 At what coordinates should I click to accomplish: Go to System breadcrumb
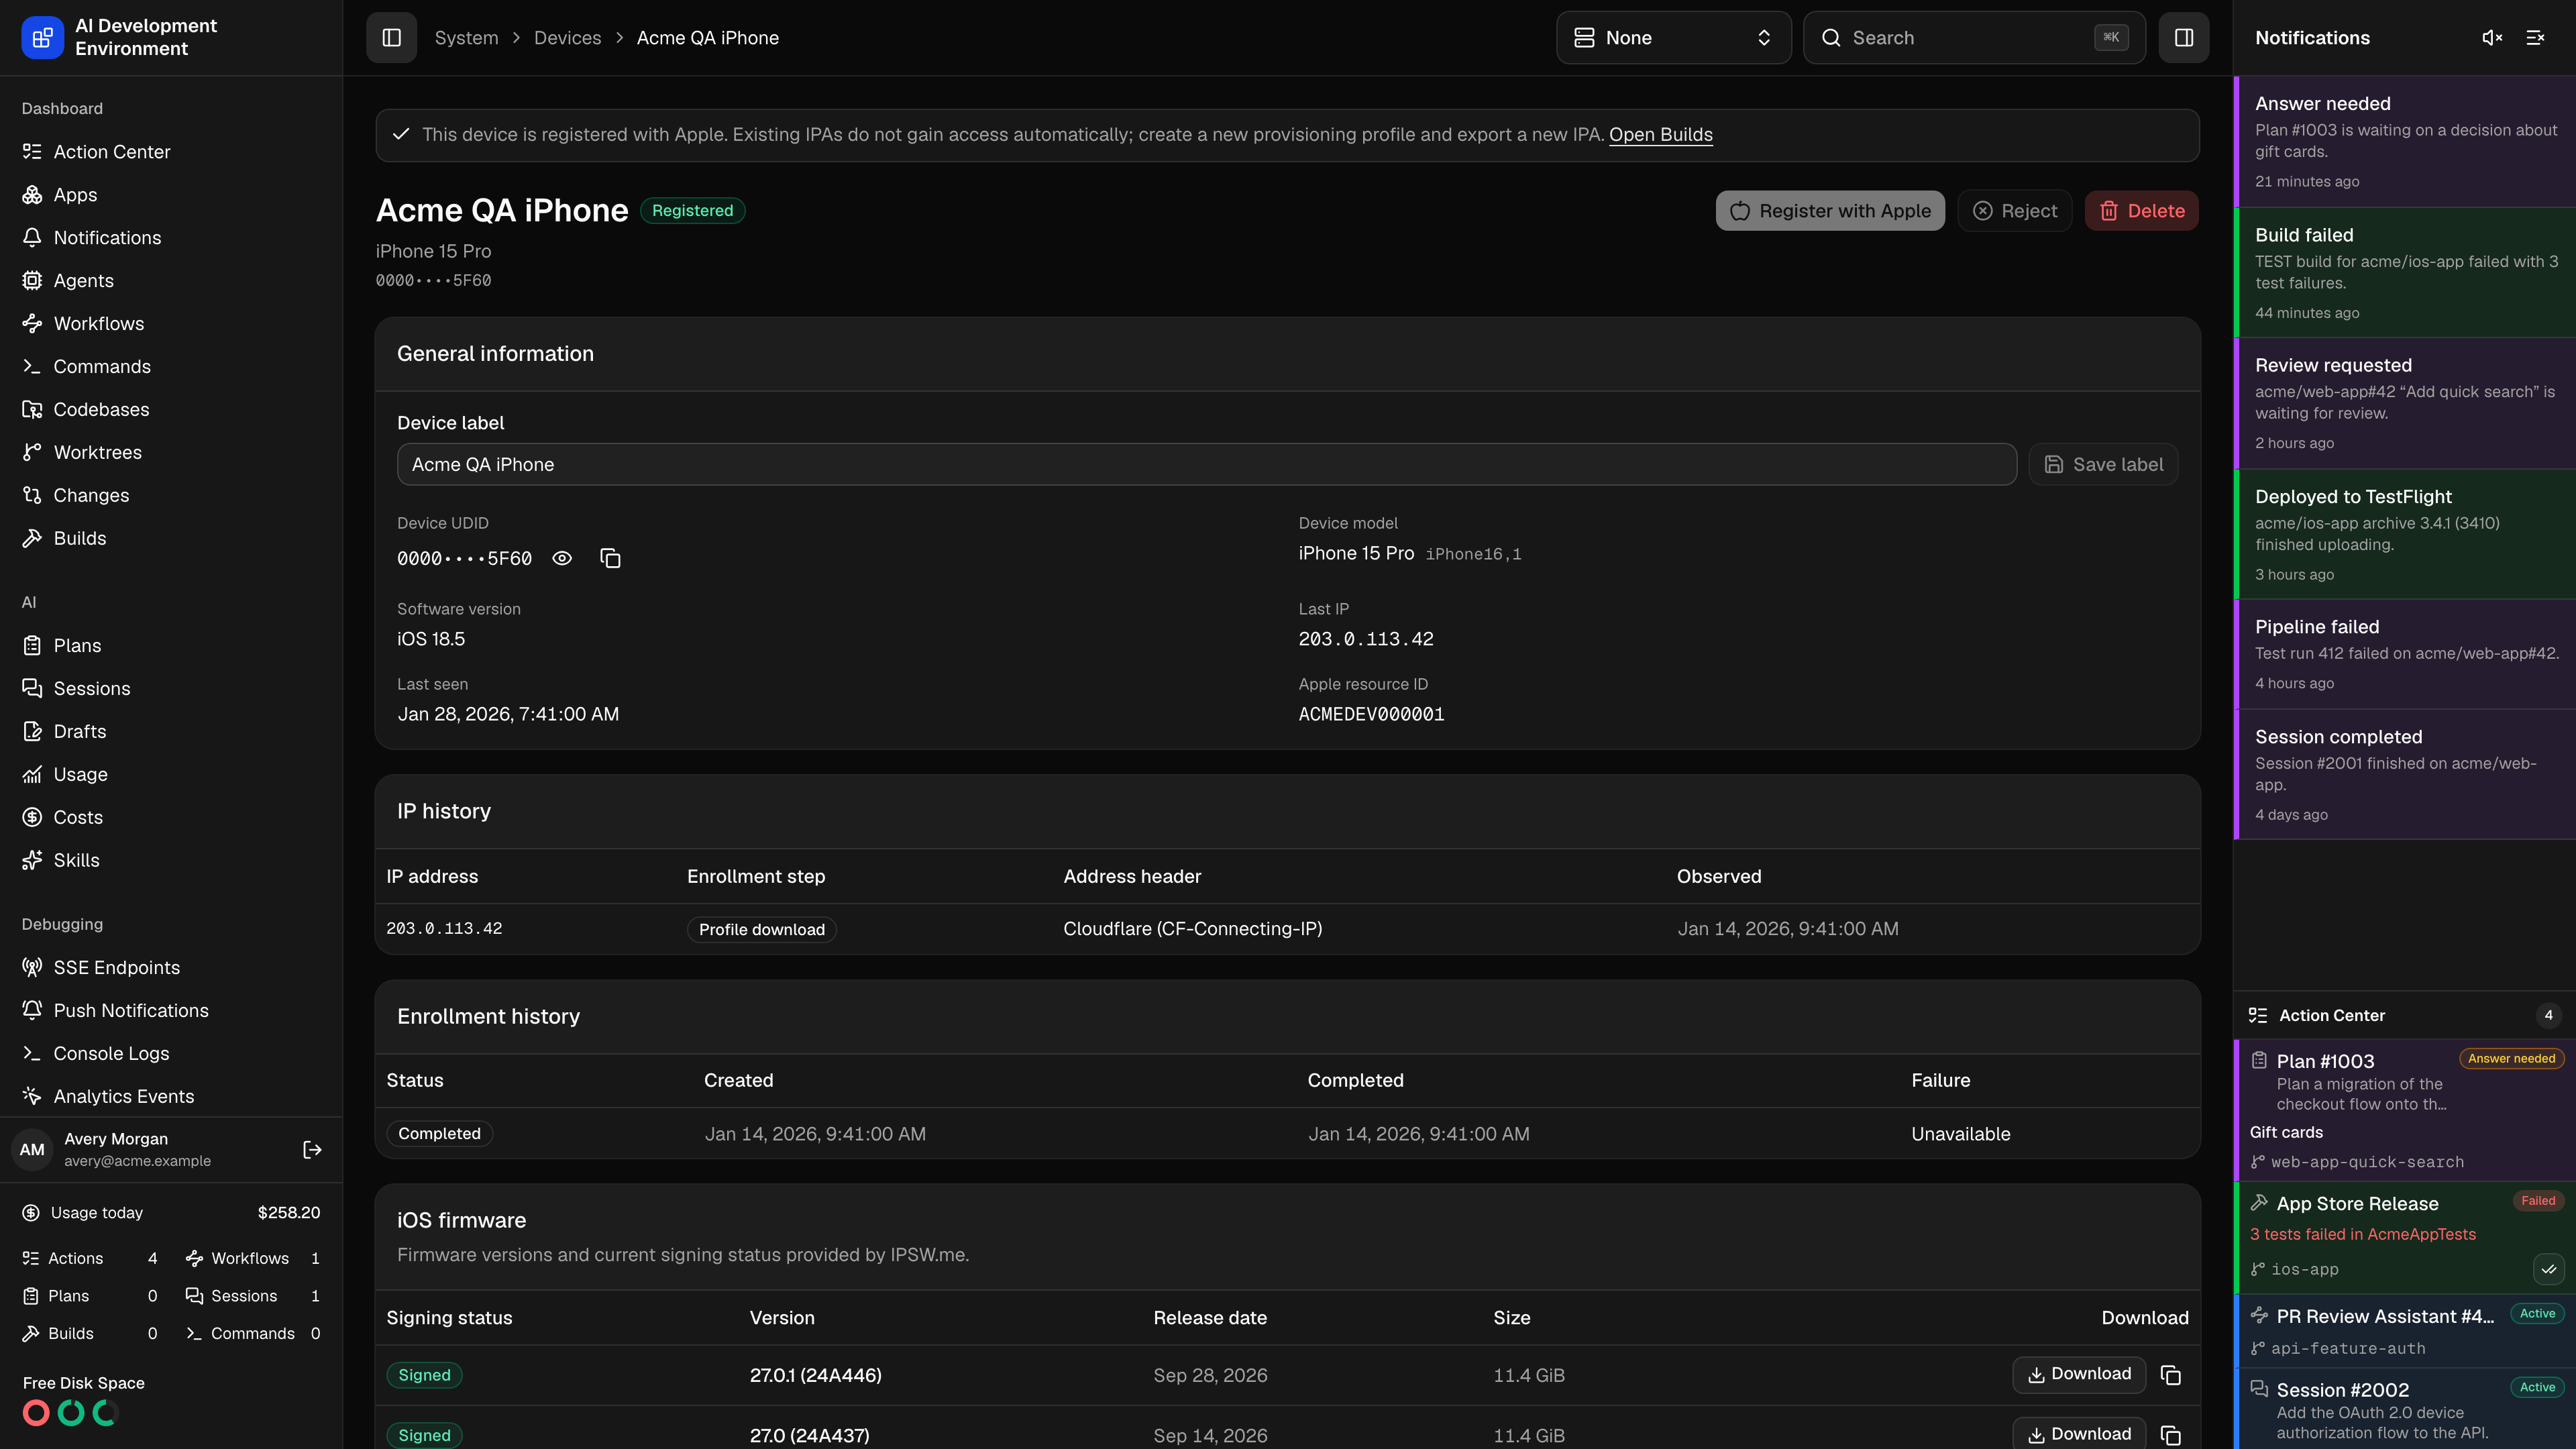click(x=466, y=37)
